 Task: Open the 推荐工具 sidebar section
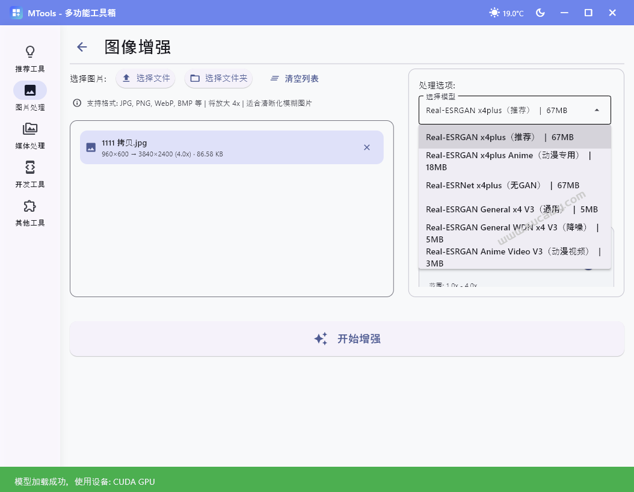point(29,58)
